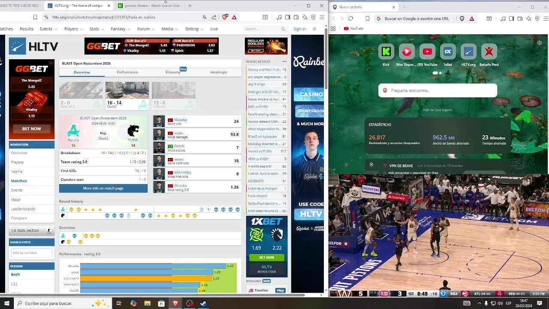Select Both under the Version sidebar section

click(15, 275)
